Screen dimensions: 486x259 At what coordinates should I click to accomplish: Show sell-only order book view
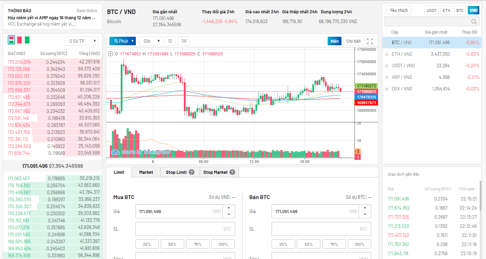19,40
